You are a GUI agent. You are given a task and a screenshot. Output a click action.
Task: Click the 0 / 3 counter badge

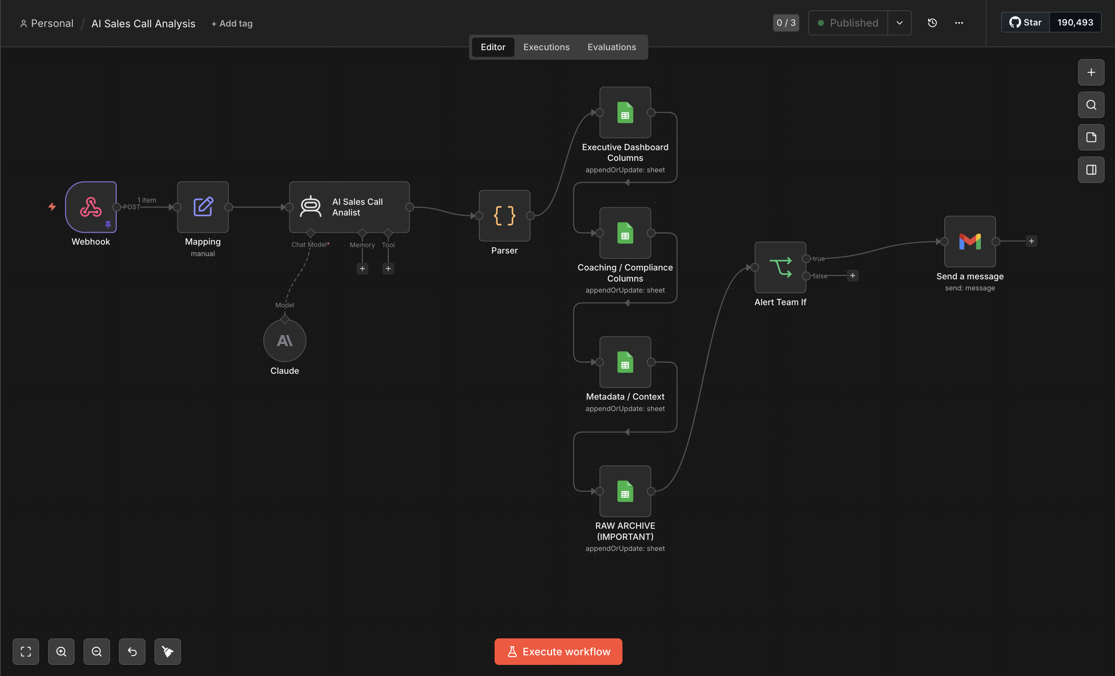[786, 23]
